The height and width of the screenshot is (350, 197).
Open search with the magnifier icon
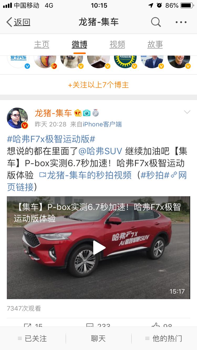point(156,22)
